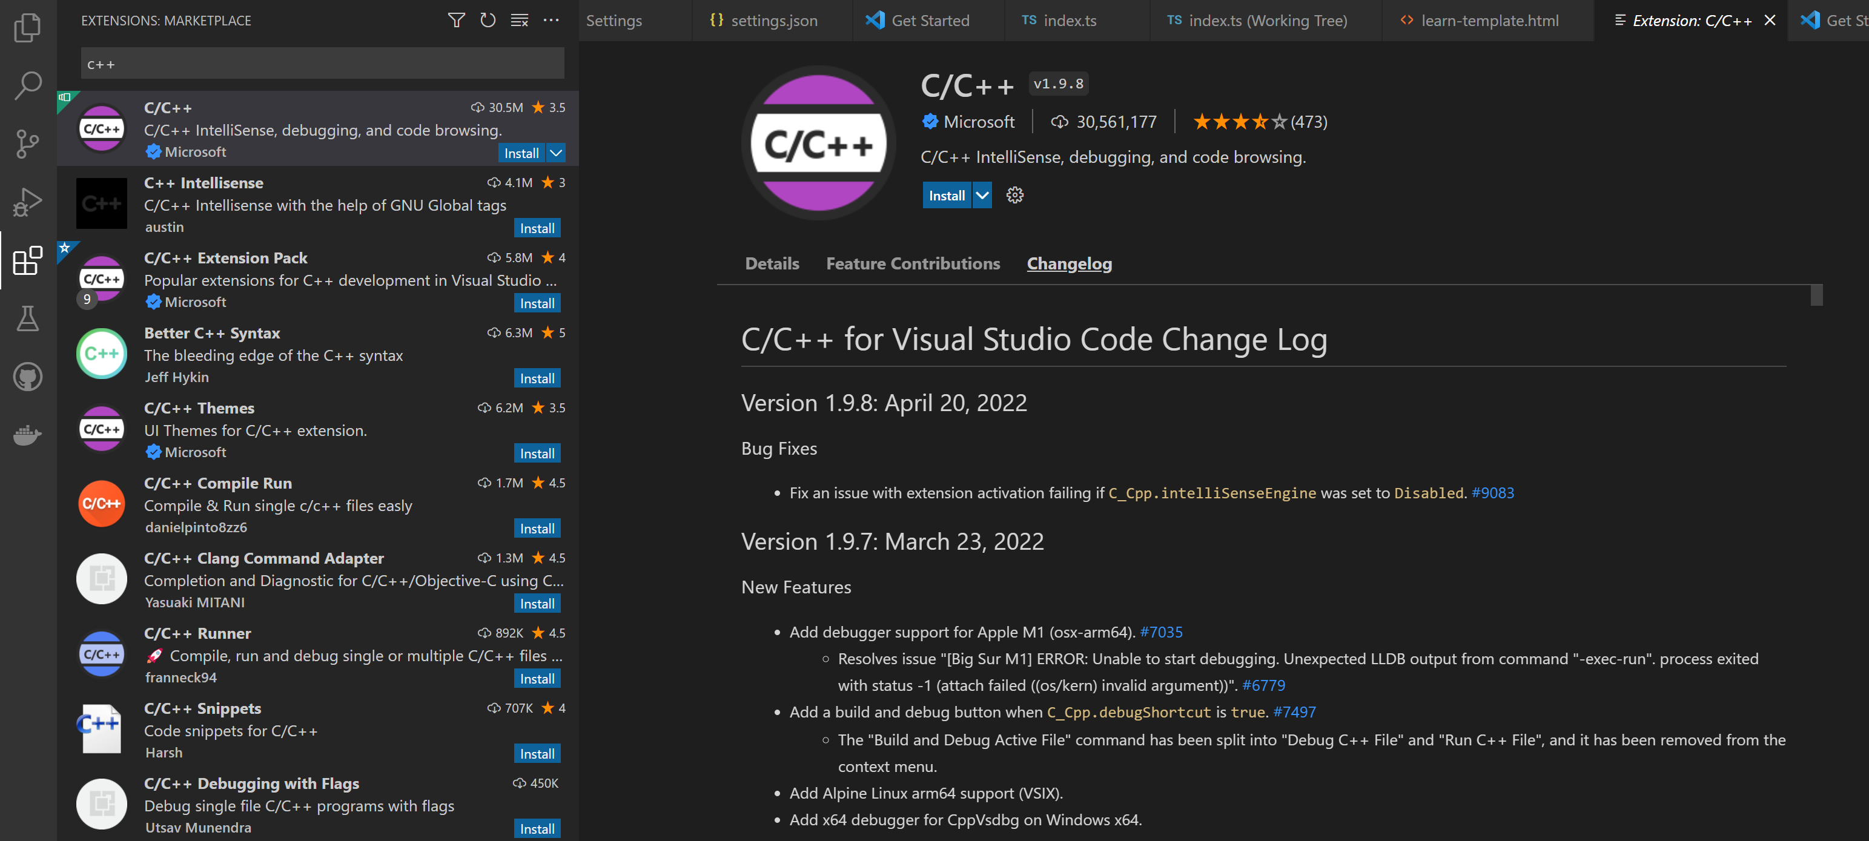This screenshot has width=1869, height=841.
Task: Open the Testing flask view
Action: pos(28,318)
